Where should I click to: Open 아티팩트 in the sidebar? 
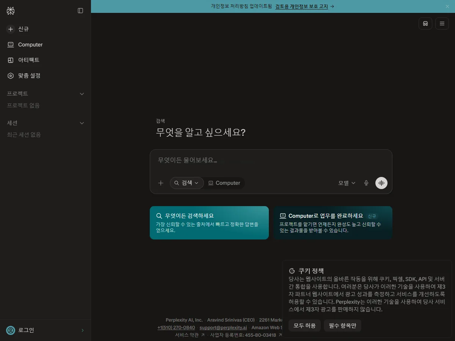pyautogui.click(x=45, y=60)
